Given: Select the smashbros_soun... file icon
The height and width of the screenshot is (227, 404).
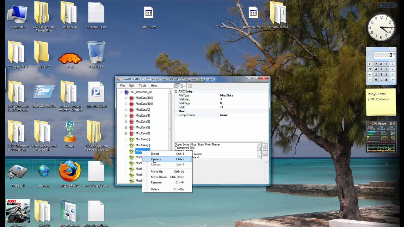Looking at the screenshot, I should 96,174.
